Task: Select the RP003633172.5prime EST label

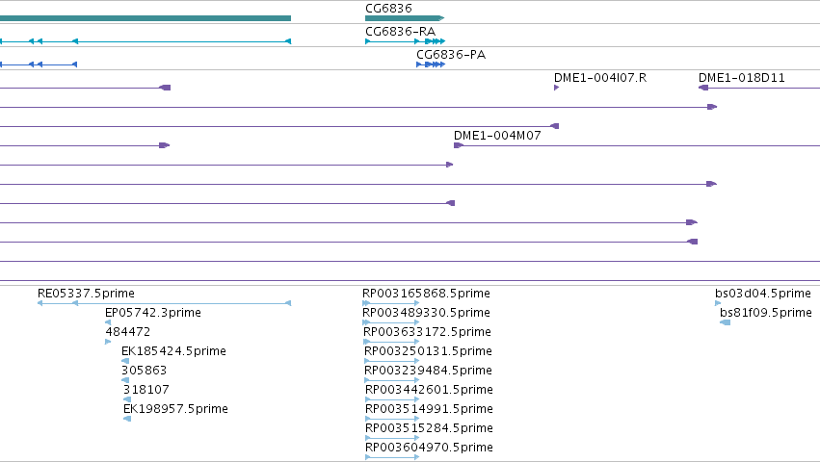Action: coord(427,332)
